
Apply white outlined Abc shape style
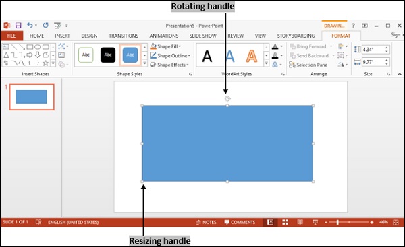pos(86,55)
